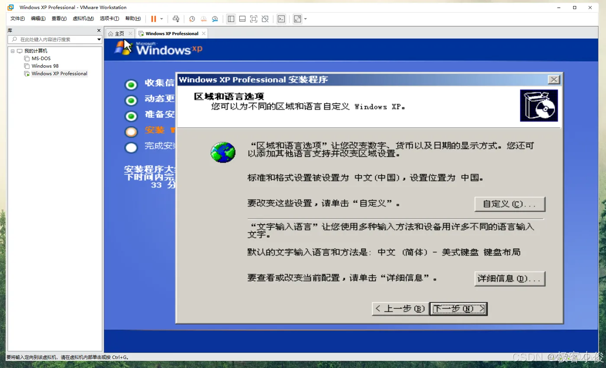Screen dimensions: 606x368
Task: Select the Windows 98 virtual machine
Action: click(x=45, y=66)
